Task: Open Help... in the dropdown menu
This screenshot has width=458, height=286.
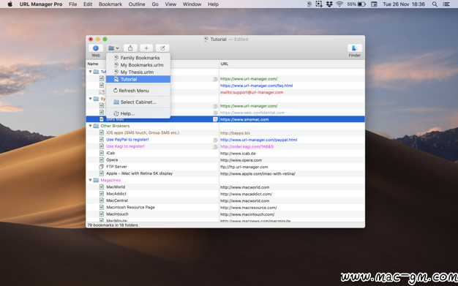Action: point(138,113)
